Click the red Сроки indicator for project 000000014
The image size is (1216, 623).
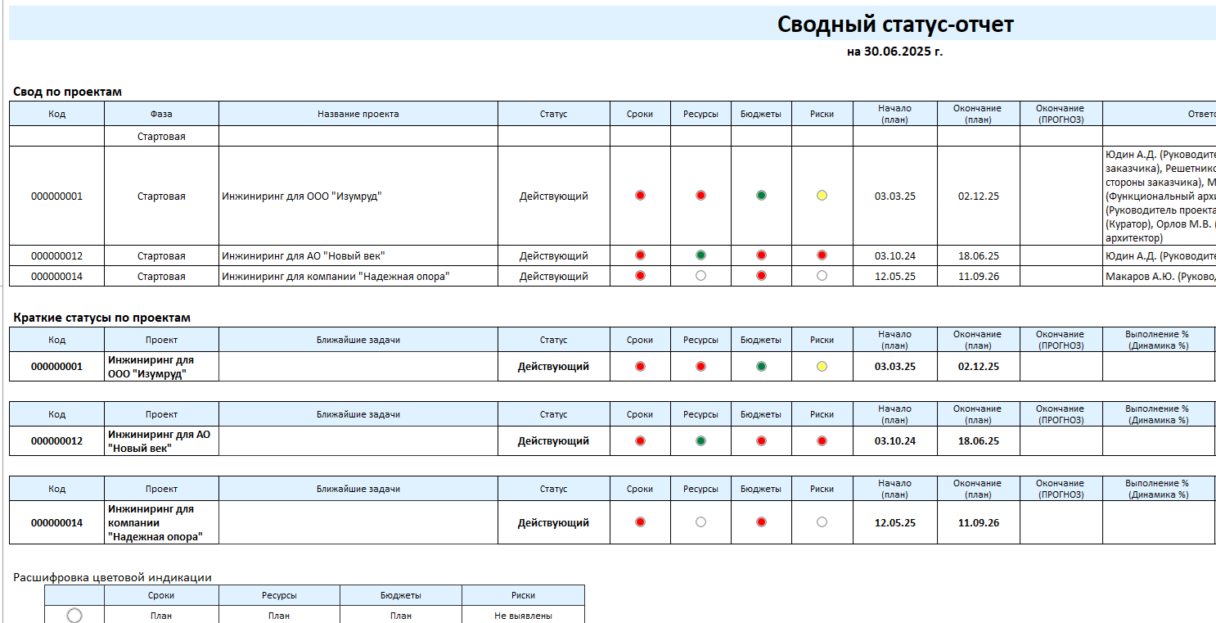pos(639,276)
